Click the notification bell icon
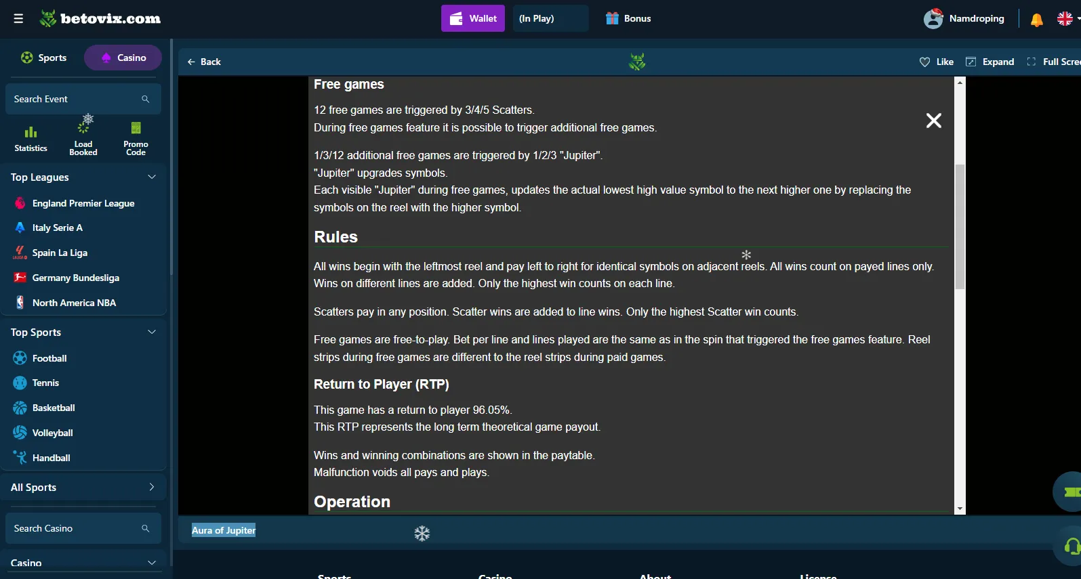Screen dimensions: 1081x579 pos(1036,20)
